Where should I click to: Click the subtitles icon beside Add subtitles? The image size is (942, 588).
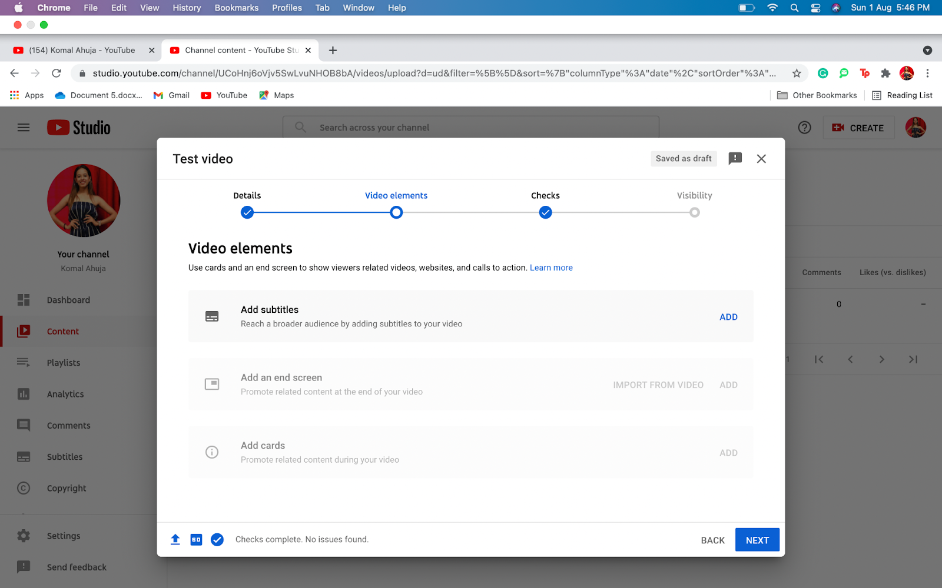pyautogui.click(x=212, y=316)
